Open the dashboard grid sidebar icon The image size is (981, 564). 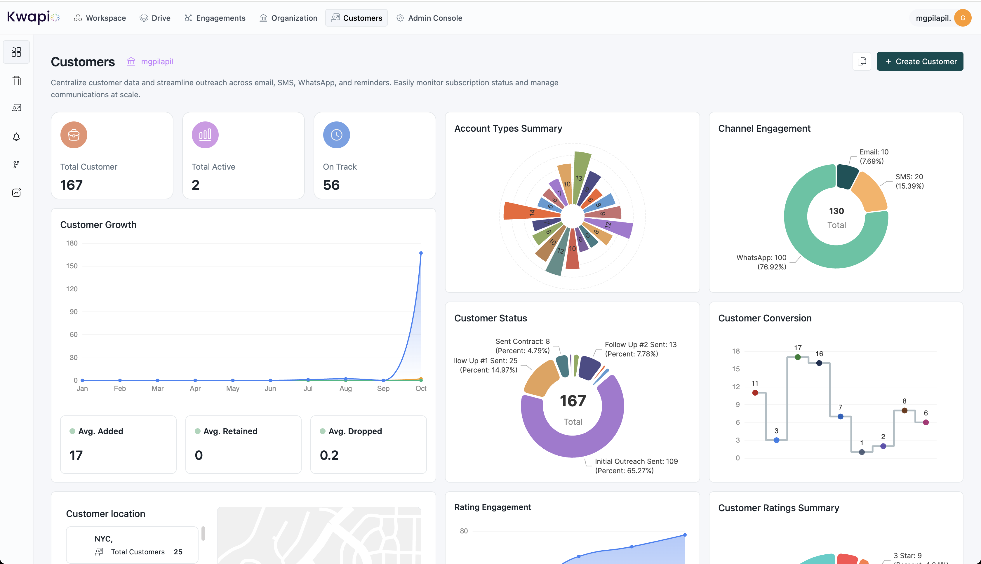[x=16, y=52]
